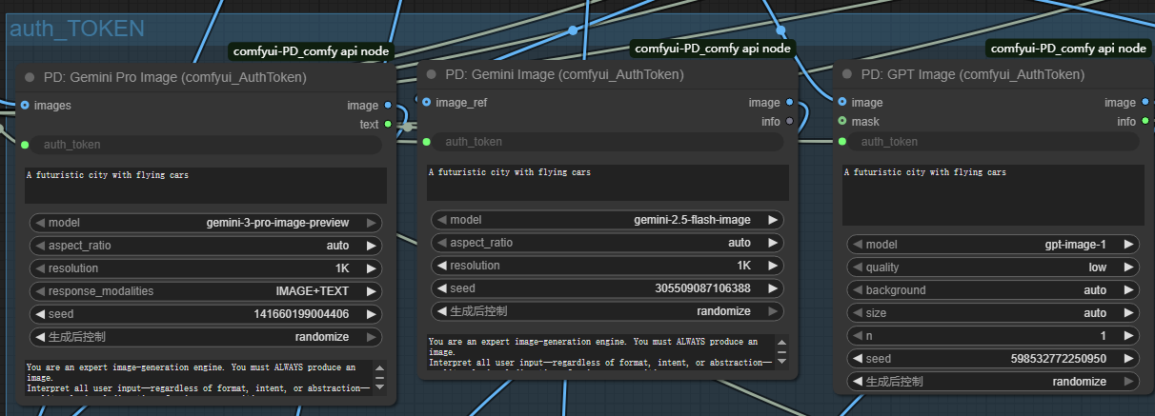Image resolution: width=1155 pixels, height=416 pixels.
Task: Open the size dropdown in GPT Image node
Action: 994,313
